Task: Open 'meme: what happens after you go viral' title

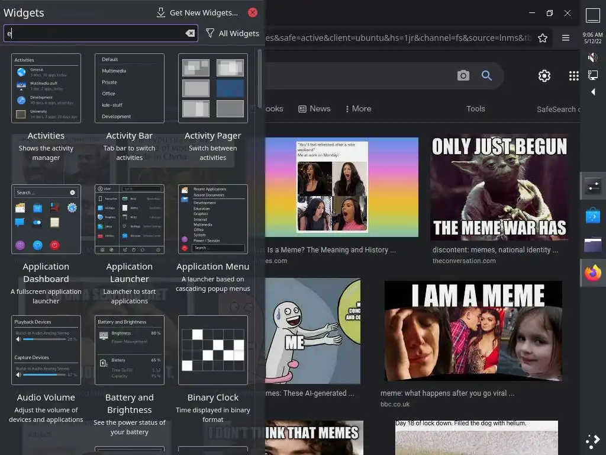Action: click(x=447, y=393)
